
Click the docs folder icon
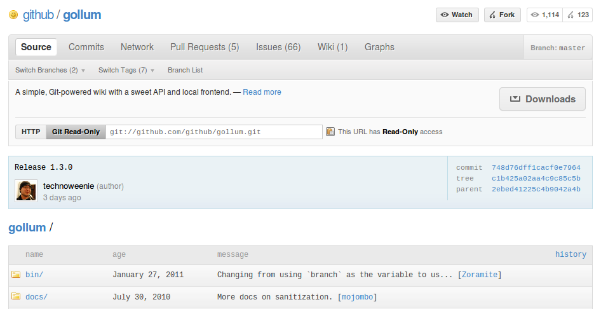[x=16, y=296]
